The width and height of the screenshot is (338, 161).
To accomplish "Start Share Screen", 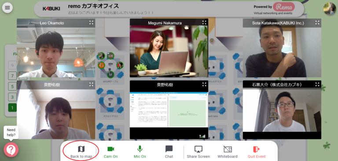I will (x=198, y=152).
